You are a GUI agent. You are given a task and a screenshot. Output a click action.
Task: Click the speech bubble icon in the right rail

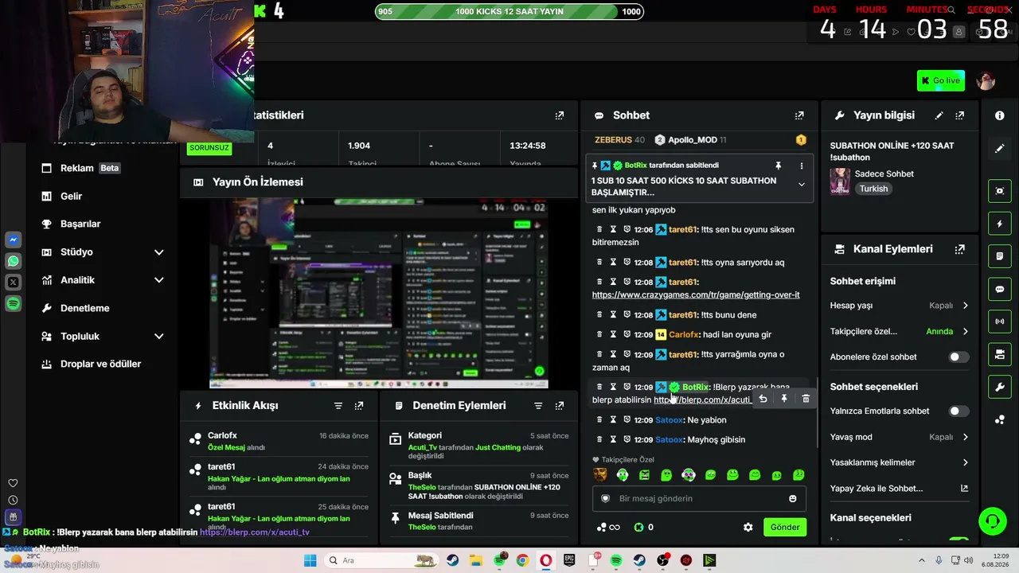point(1000,289)
